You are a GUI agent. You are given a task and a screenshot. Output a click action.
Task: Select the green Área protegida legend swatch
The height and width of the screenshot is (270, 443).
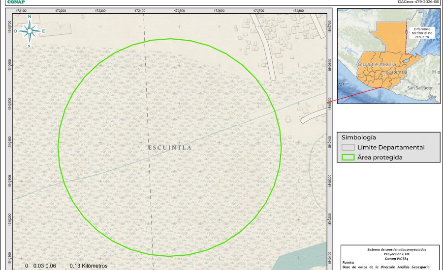point(348,158)
